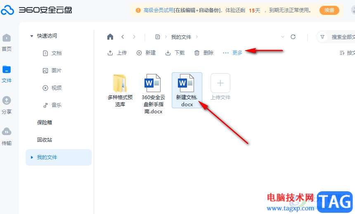Screen dimensions: 355x214
Task: Select the 多种格式预览库 folder
Action: (x=120, y=90)
